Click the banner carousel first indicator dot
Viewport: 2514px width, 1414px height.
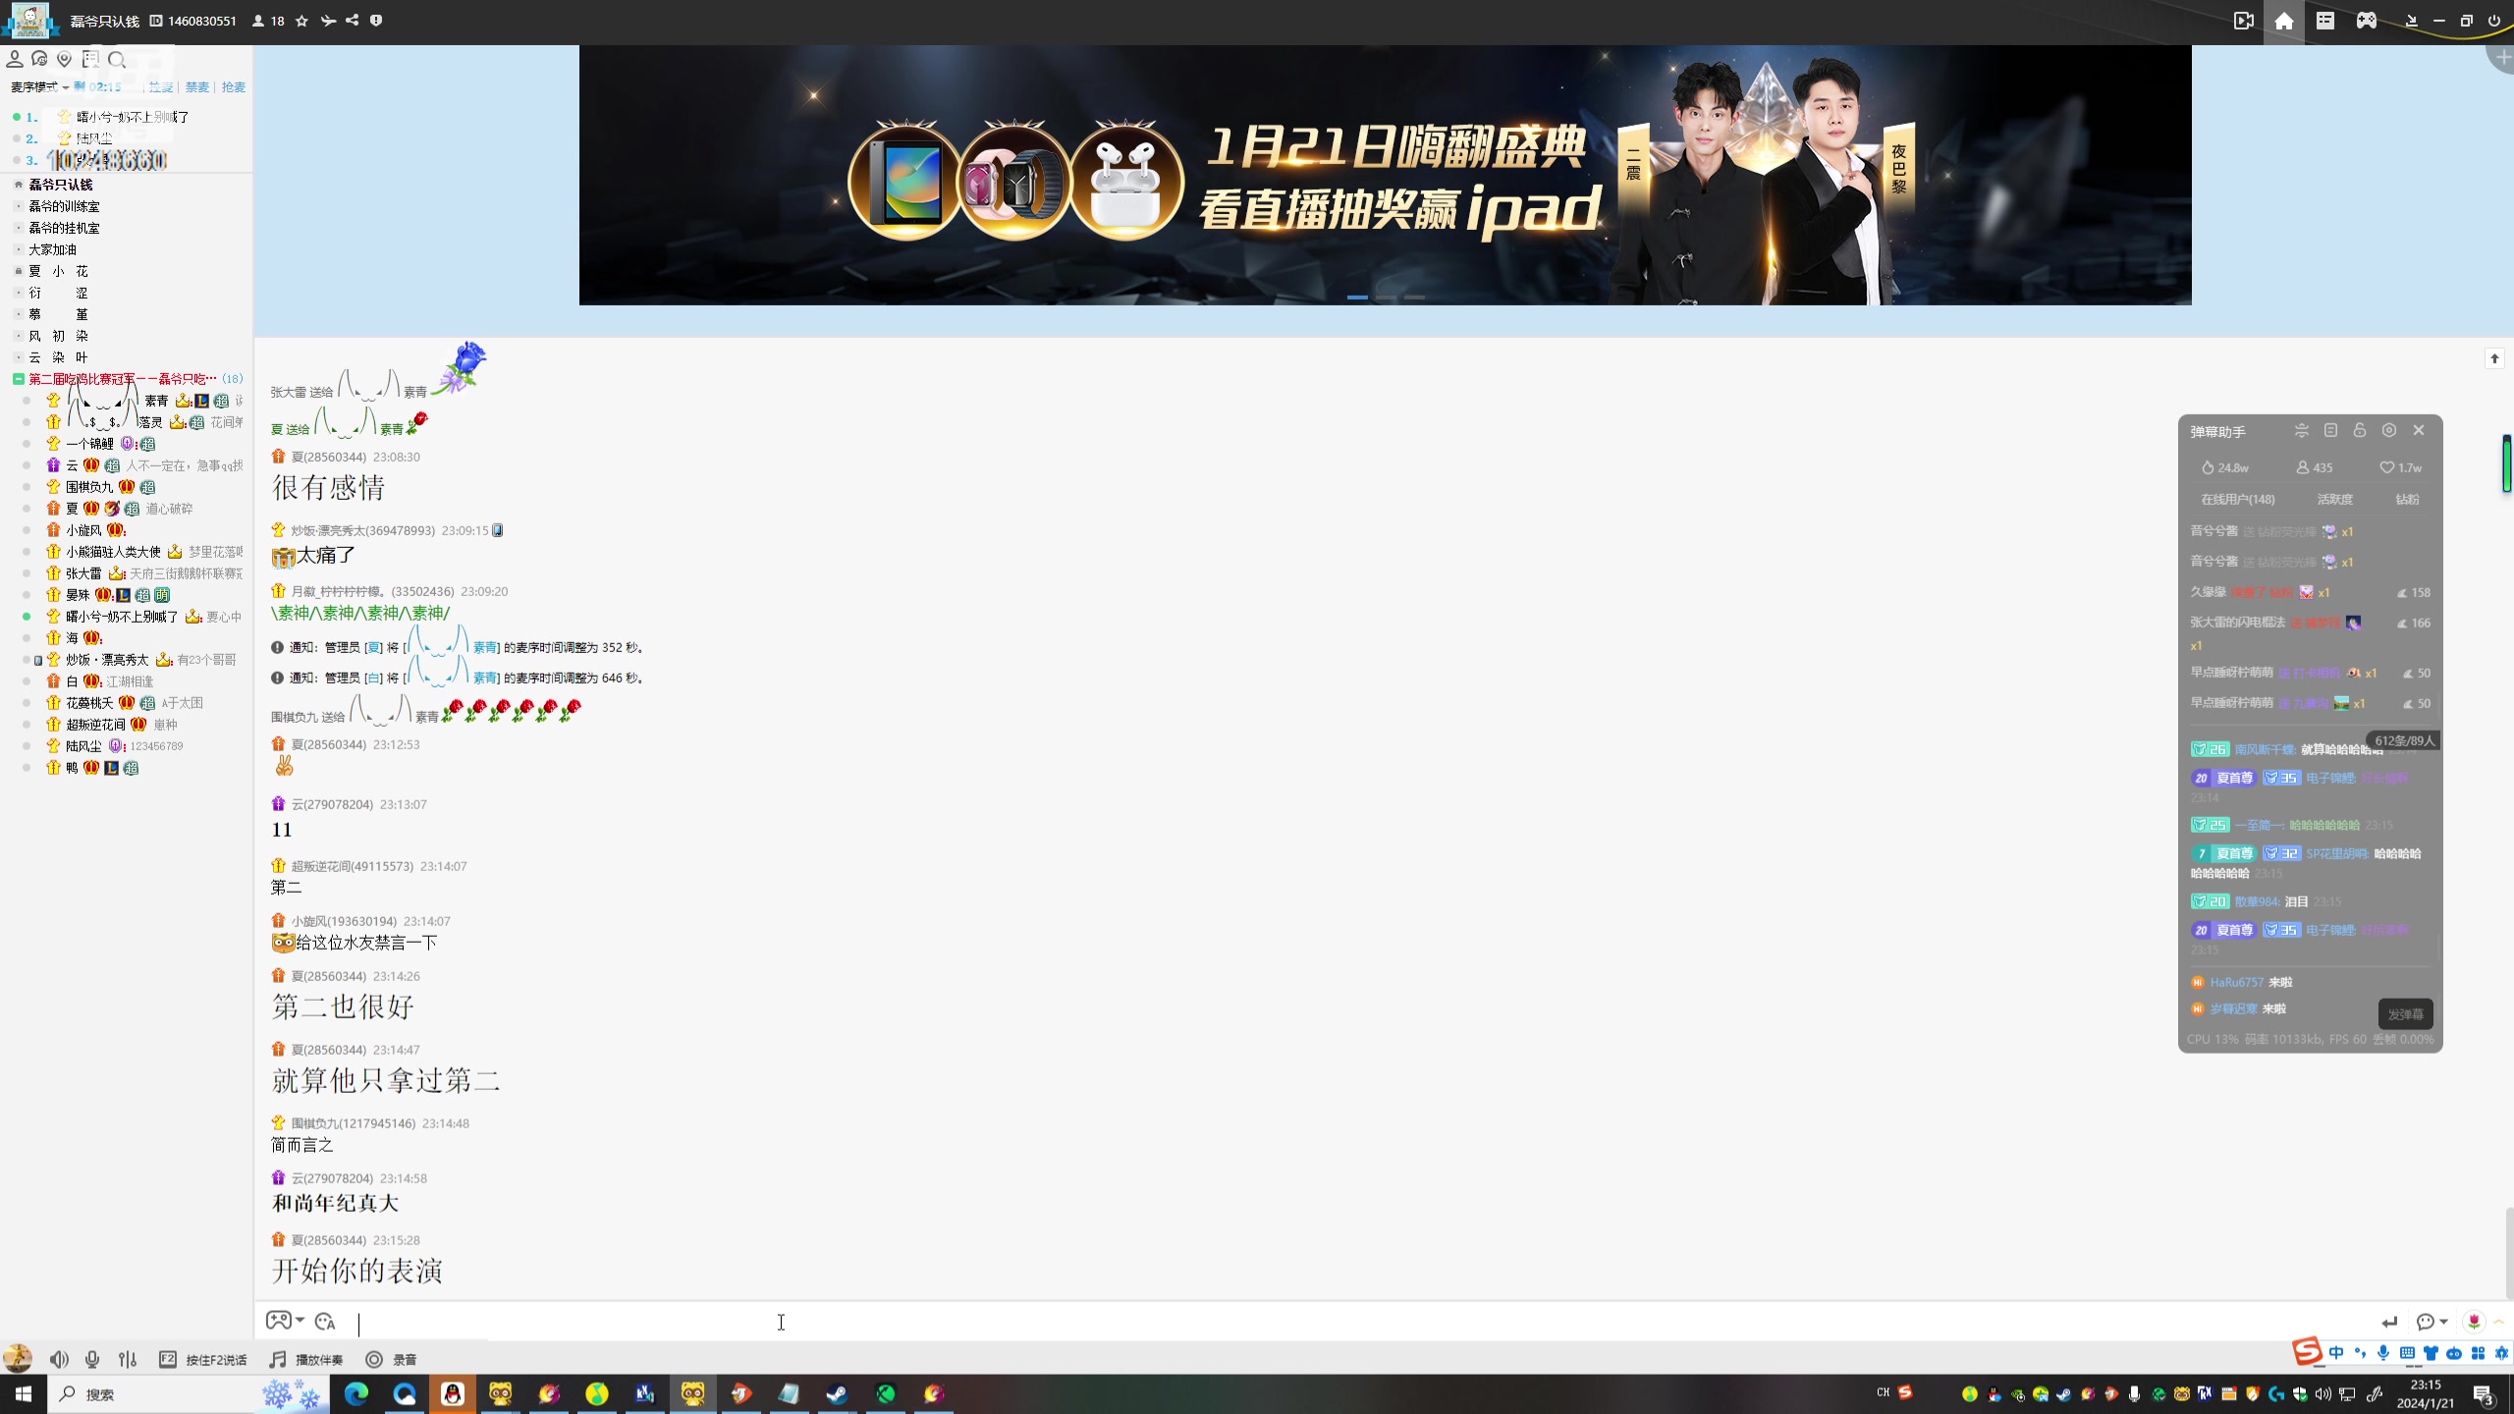pyautogui.click(x=1357, y=297)
